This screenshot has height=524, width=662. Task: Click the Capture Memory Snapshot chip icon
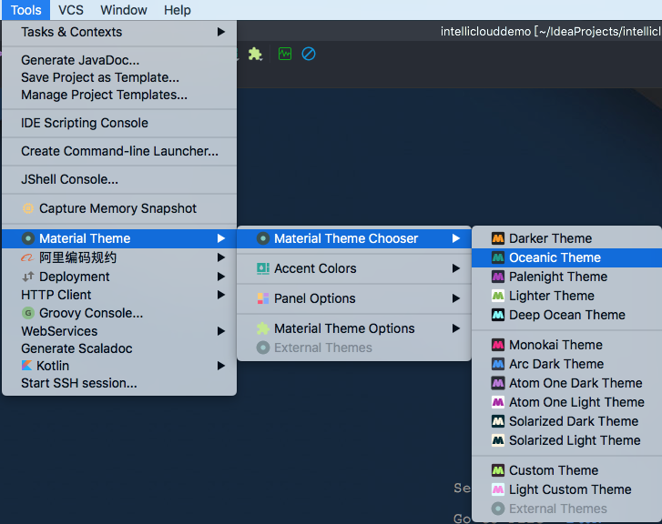(28, 208)
